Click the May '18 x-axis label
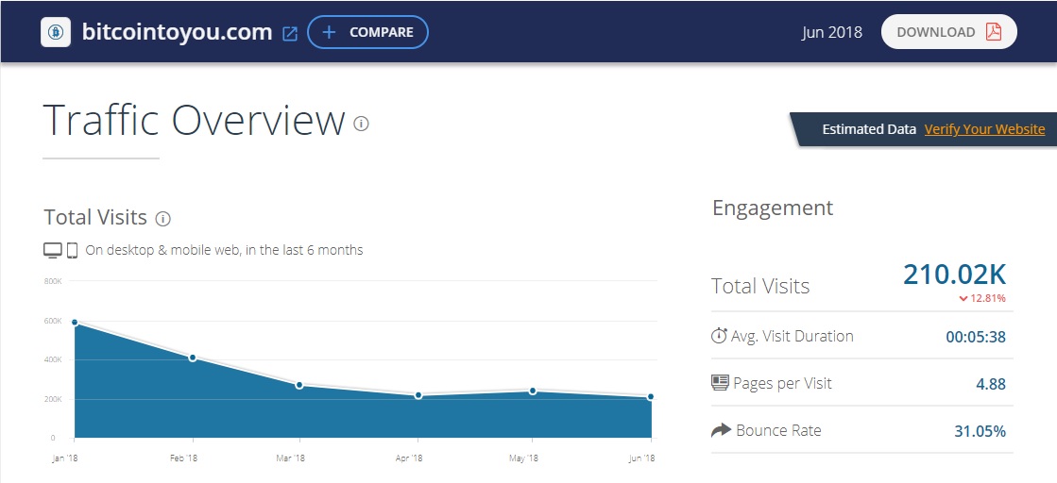The image size is (1057, 483). 523,458
